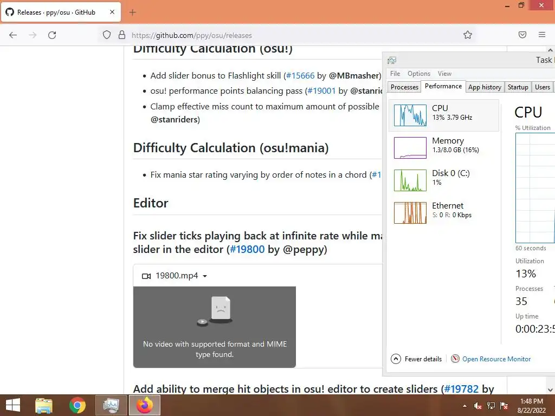
Task: Close the Releases ppy/osu tab
Action: 112,12
